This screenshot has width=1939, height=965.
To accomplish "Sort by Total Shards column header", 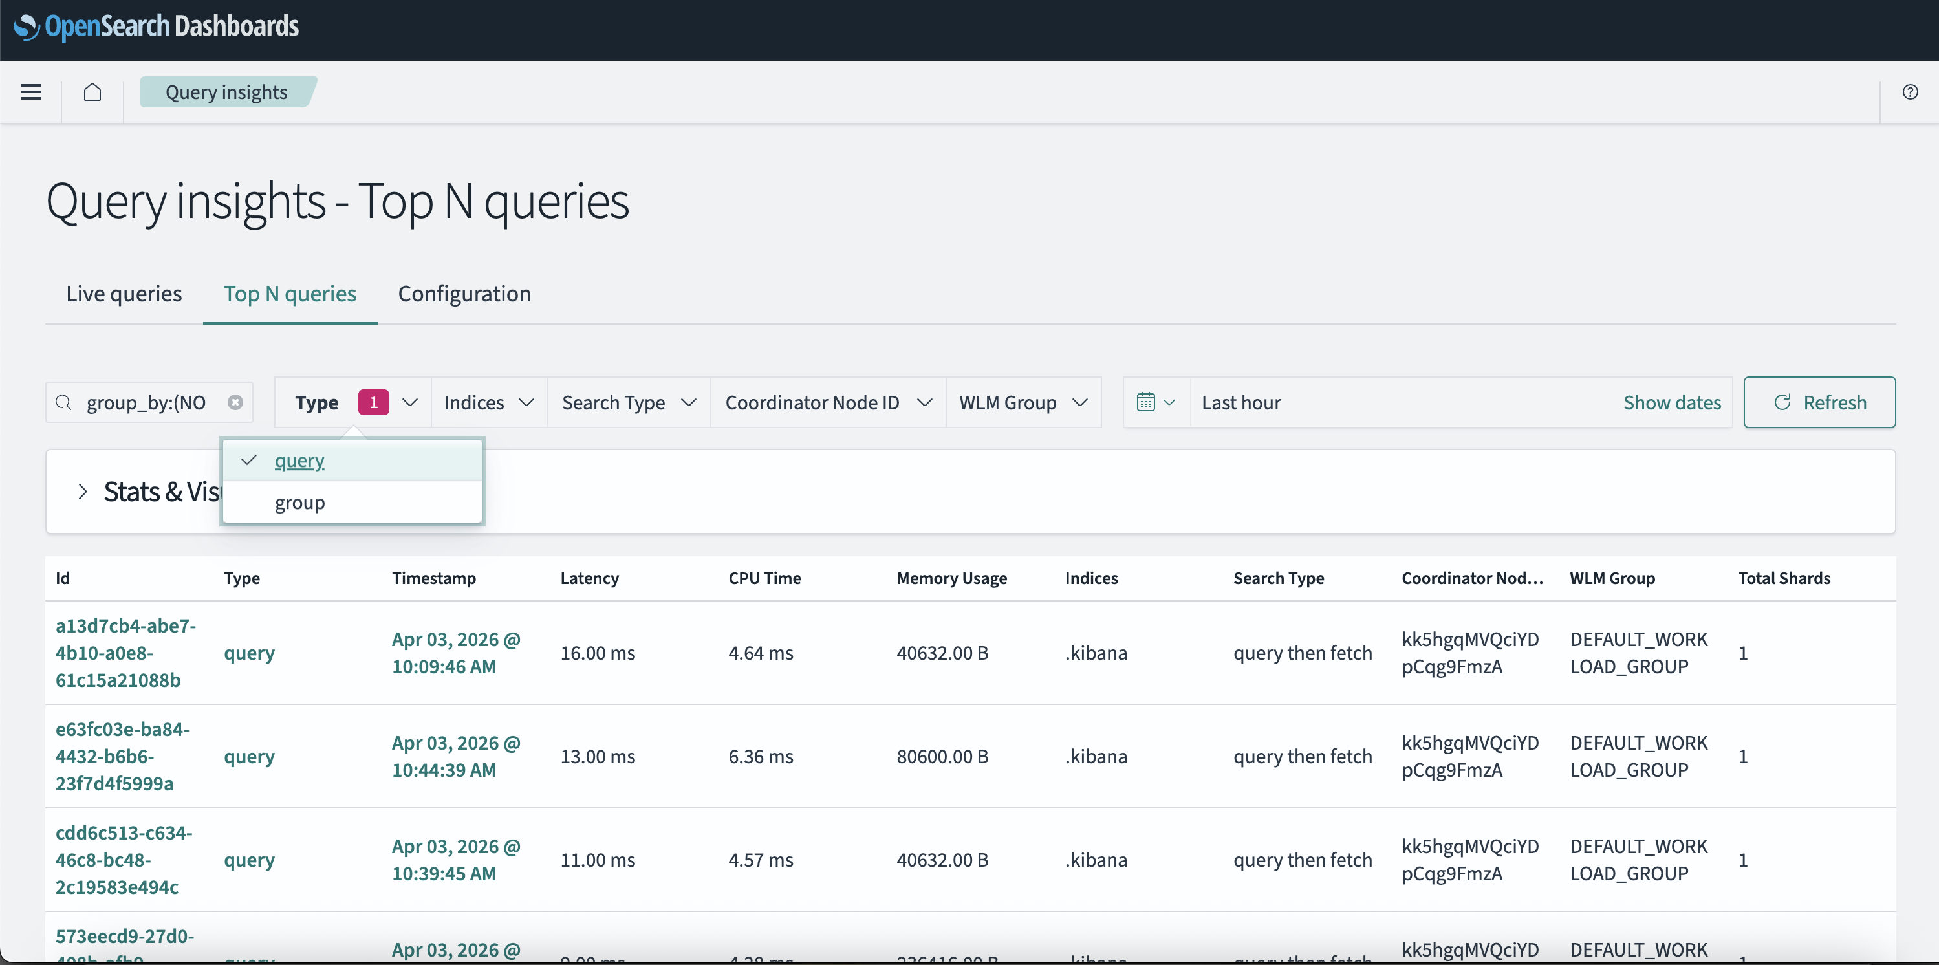I will point(1784,578).
